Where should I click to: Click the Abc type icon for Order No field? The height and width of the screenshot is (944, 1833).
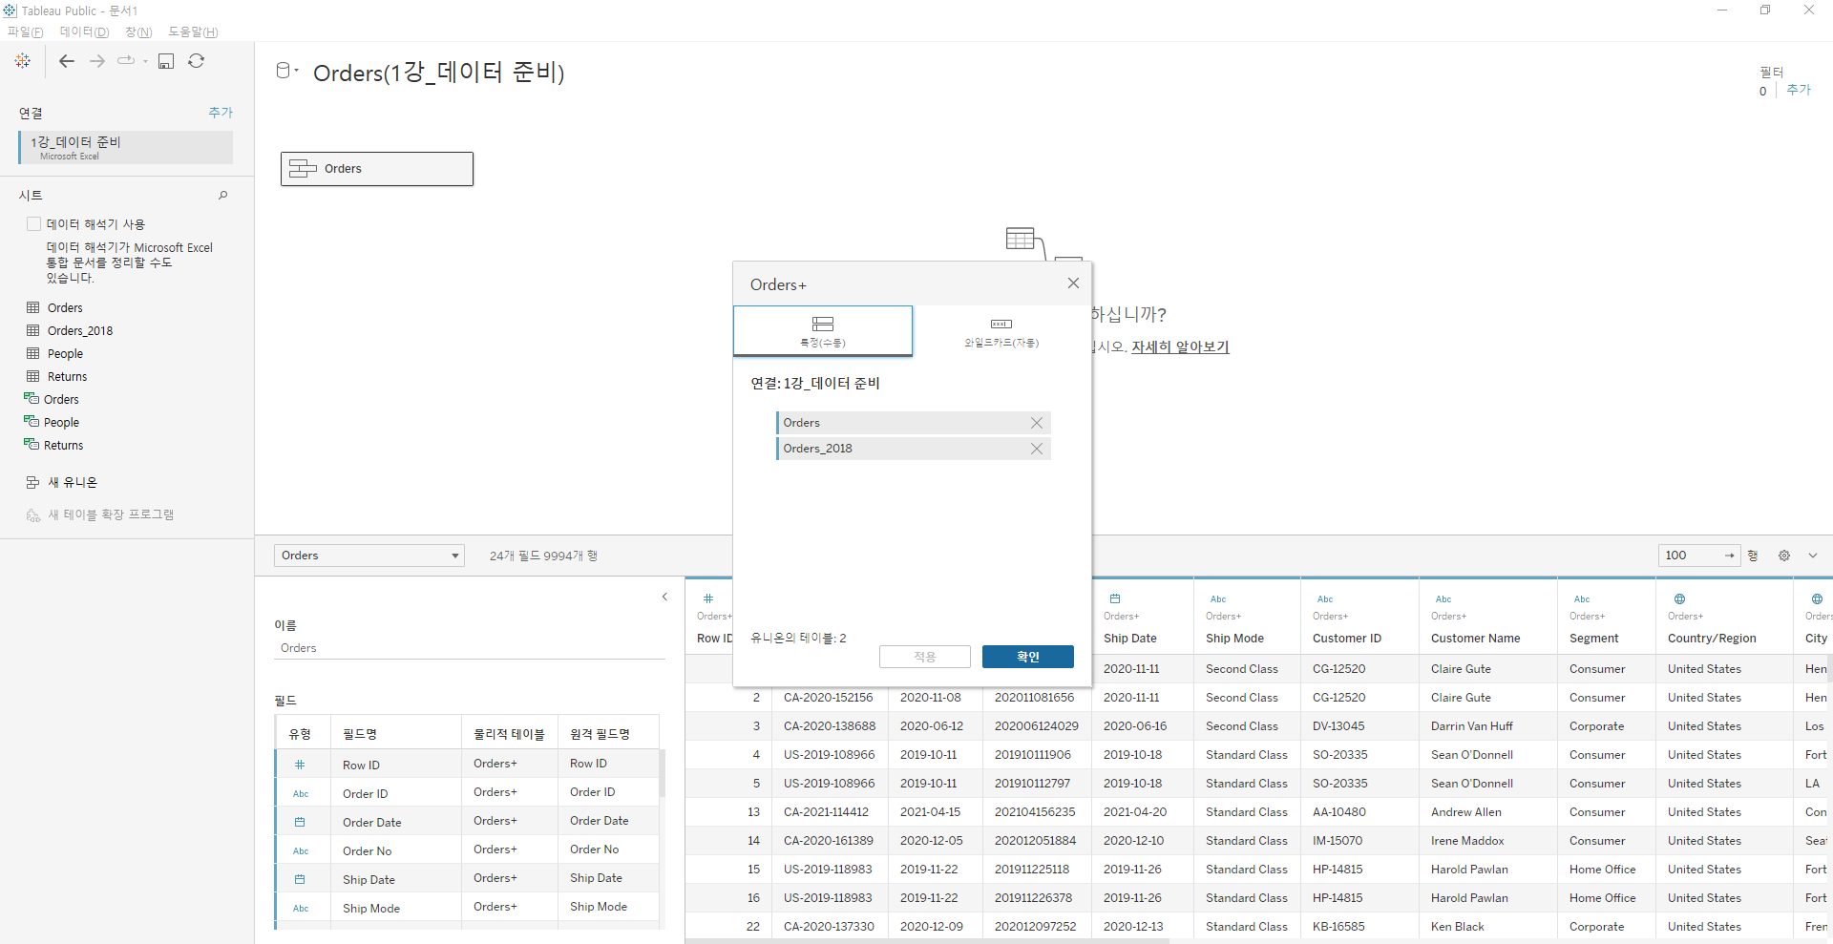pyautogui.click(x=301, y=851)
